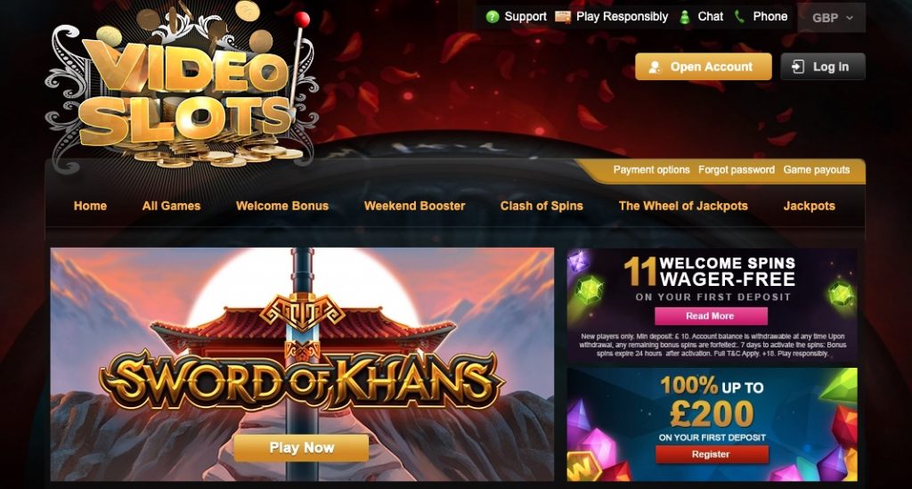Open the All Games menu item
Viewport: 912px width, 489px height.
tap(171, 206)
